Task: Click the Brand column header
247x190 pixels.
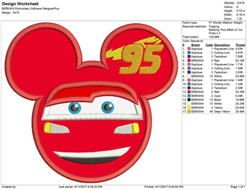Action: [x=195, y=45]
